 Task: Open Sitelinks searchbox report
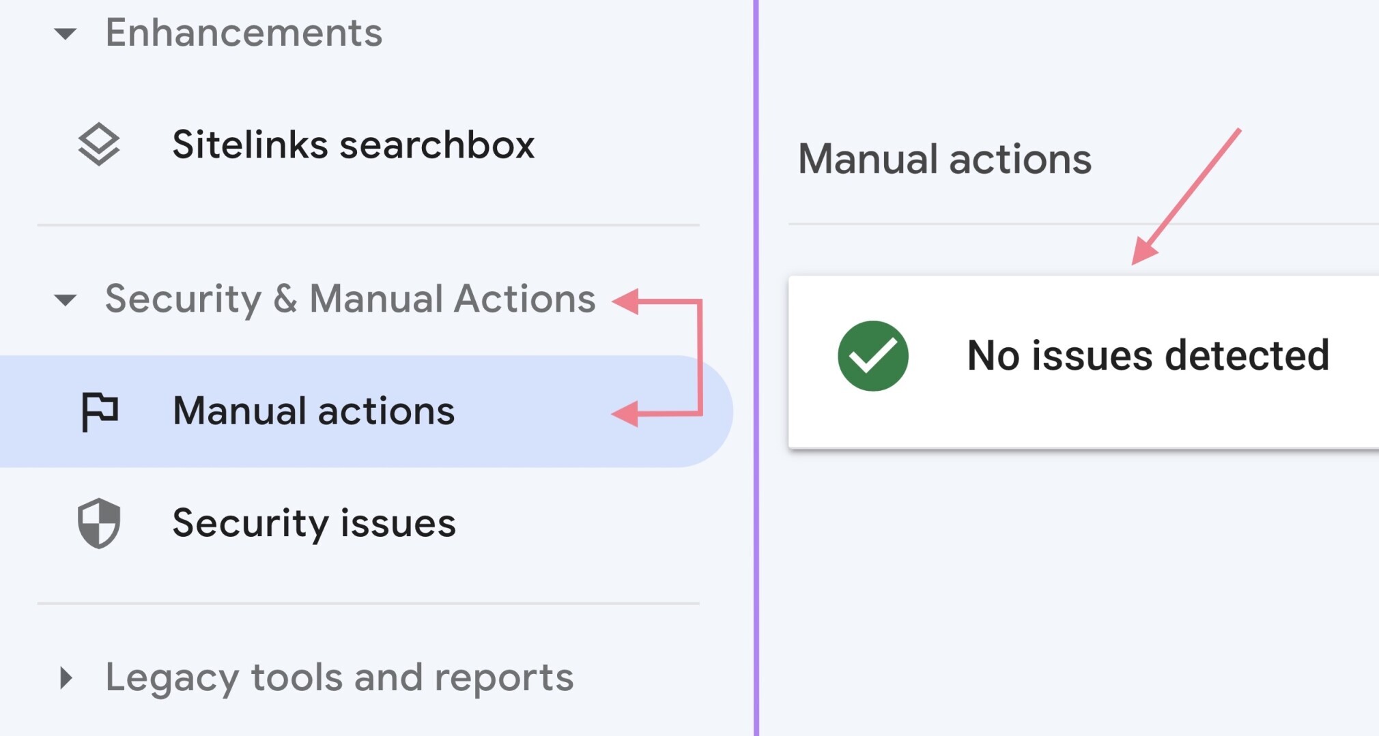(352, 145)
